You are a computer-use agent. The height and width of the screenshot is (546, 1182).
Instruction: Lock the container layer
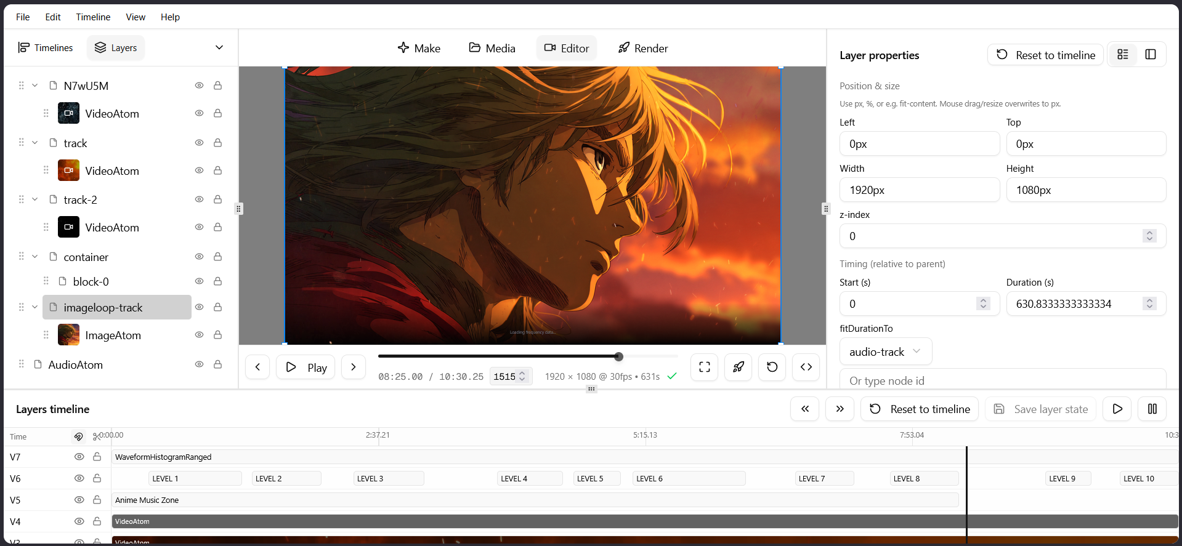click(217, 257)
